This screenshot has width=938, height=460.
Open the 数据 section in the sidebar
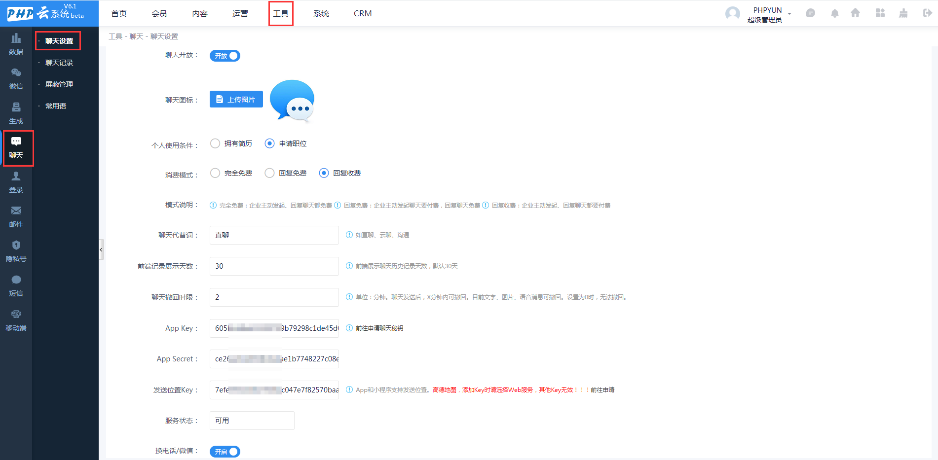point(16,44)
